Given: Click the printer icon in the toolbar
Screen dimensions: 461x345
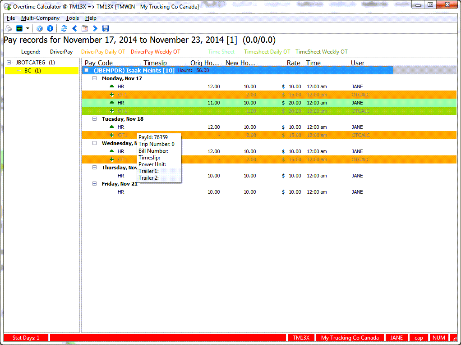Looking at the screenshot, I should [x=8, y=28].
